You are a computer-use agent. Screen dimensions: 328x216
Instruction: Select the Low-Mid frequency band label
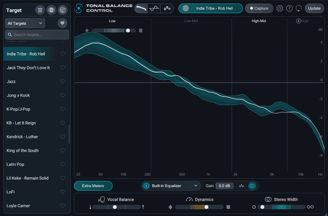click(191, 21)
